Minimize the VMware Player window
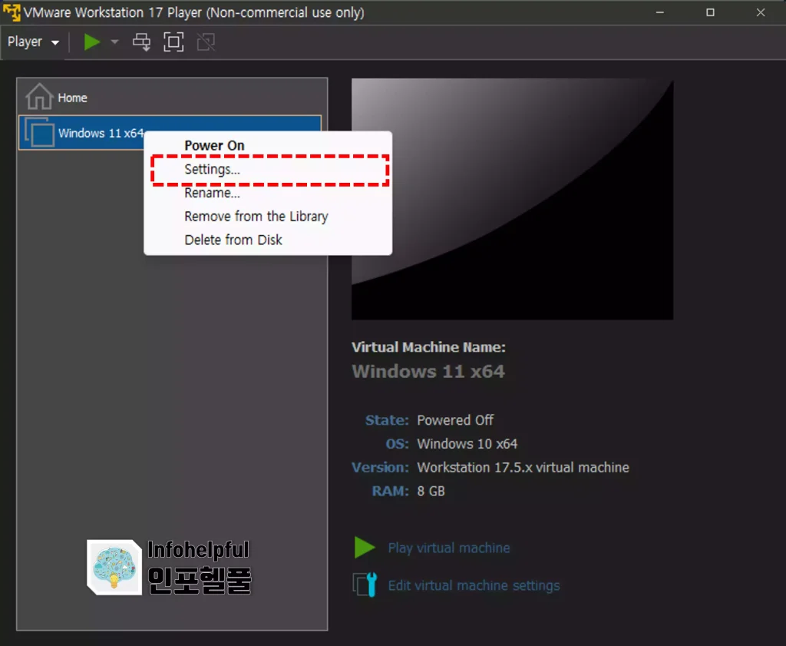This screenshot has width=786, height=646. click(659, 12)
